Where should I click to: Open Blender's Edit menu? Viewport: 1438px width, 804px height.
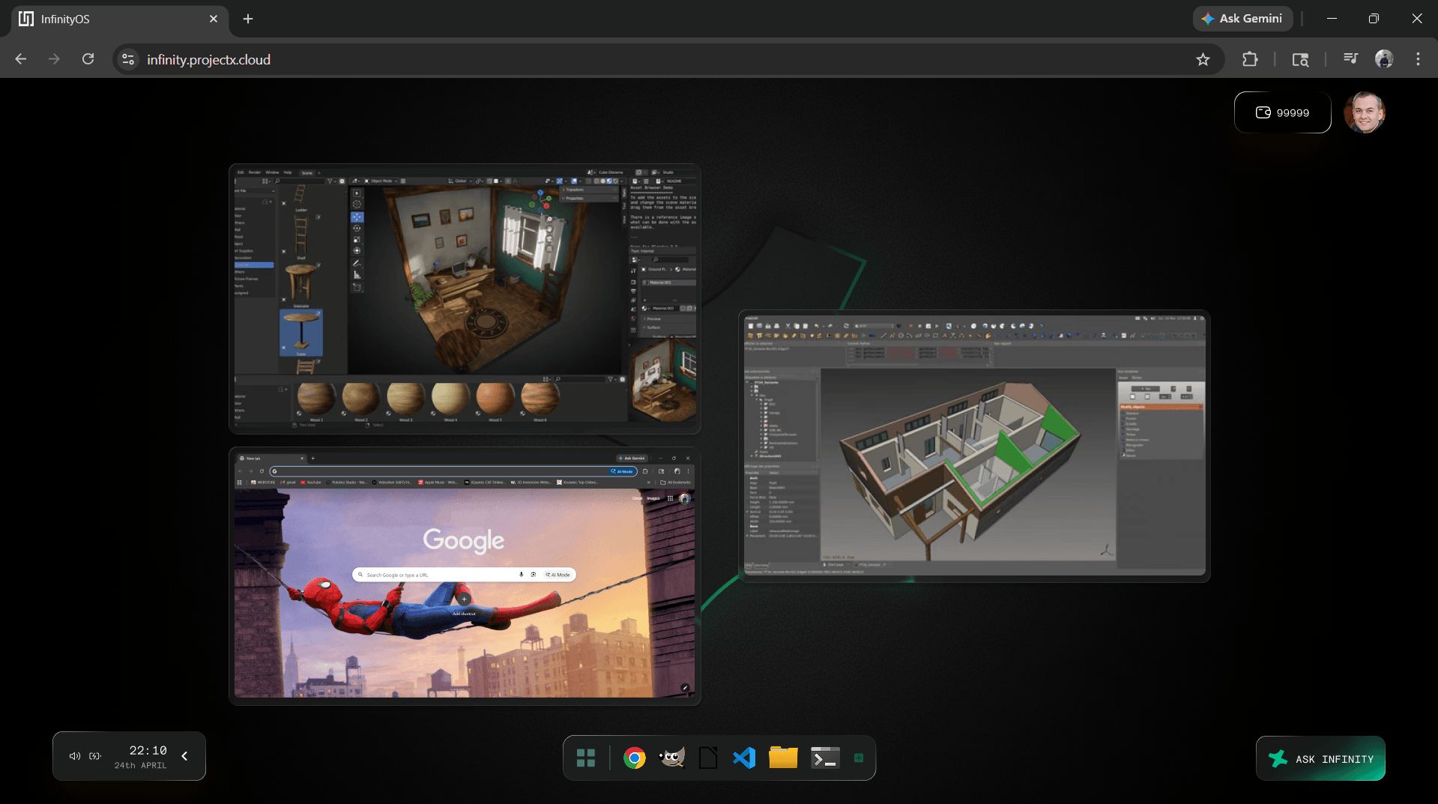click(241, 172)
